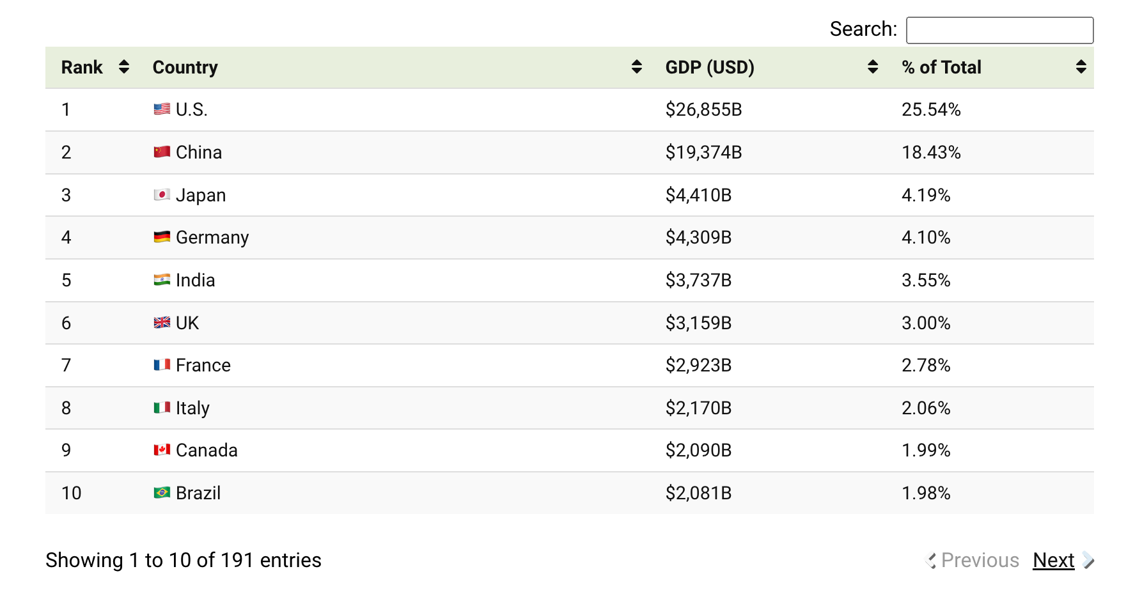Select the Germany row GDP value

coord(698,237)
